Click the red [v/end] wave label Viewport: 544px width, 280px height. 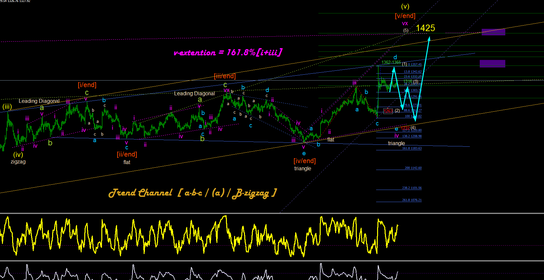[405, 16]
